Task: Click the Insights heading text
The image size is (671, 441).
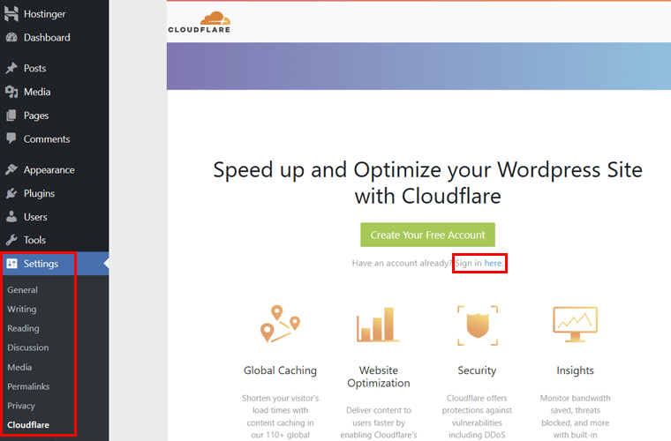Action: point(575,370)
